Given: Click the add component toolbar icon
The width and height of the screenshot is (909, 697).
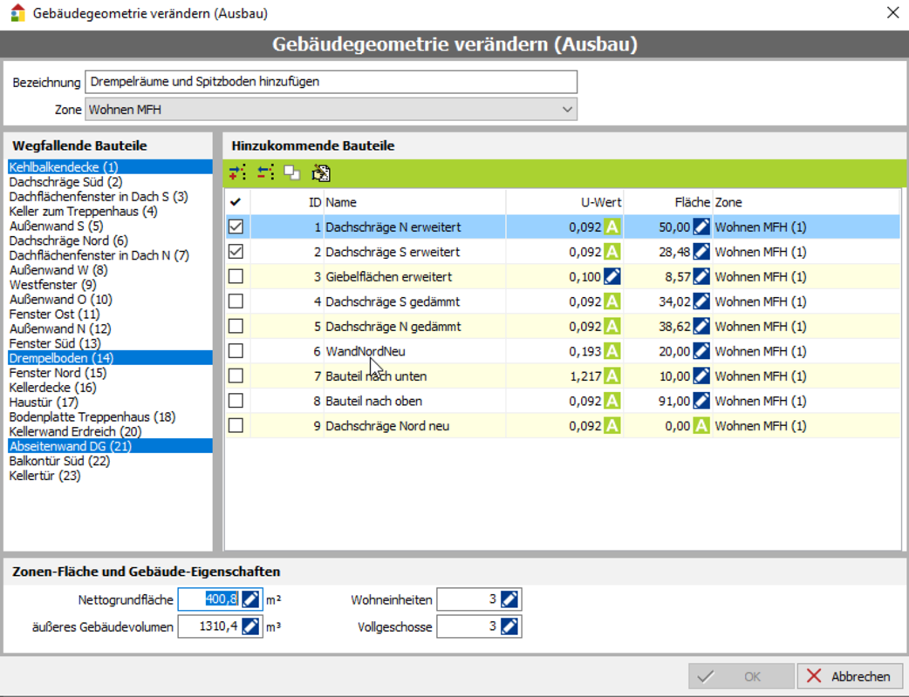Looking at the screenshot, I should tap(237, 173).
